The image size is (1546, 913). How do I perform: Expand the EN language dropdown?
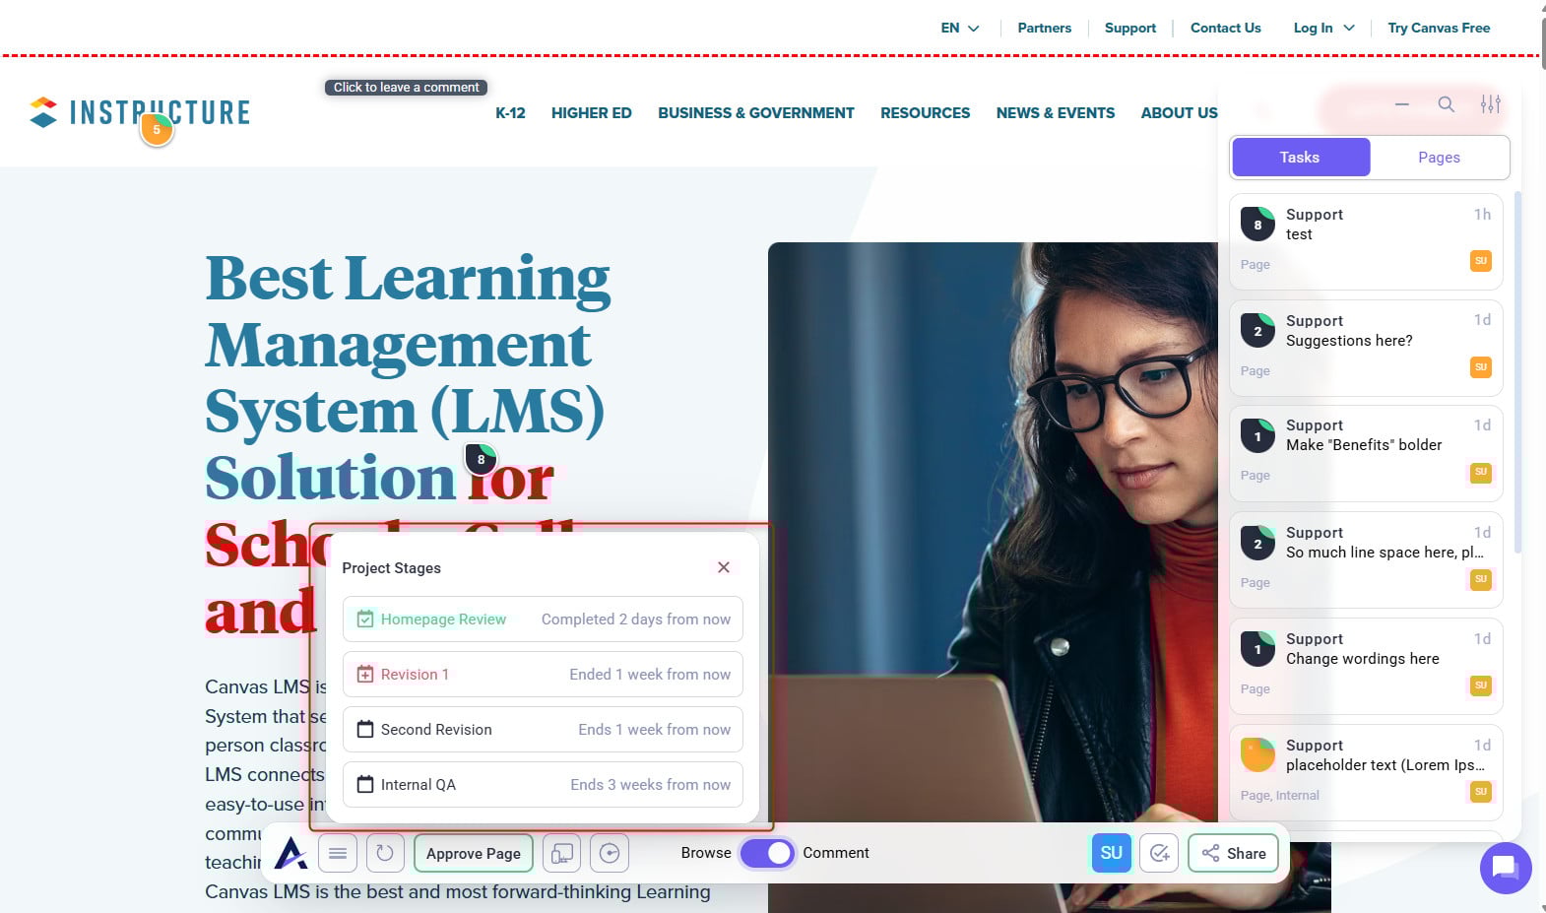tap(960, 28)
